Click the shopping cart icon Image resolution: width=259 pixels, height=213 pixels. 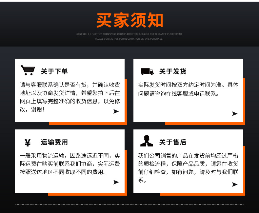click(28, 70)
